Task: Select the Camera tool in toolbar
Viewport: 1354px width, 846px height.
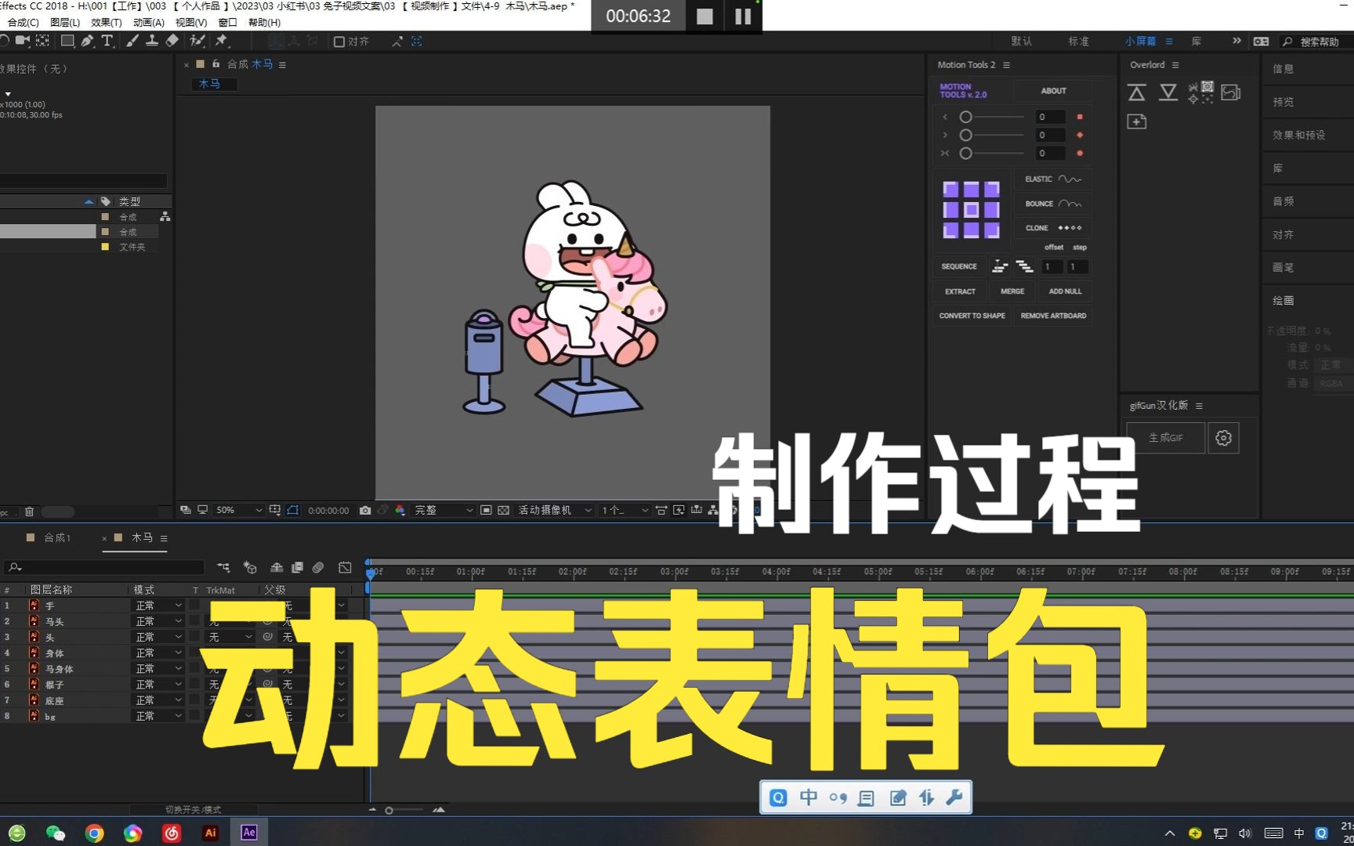Action: (x=23, y=41)
